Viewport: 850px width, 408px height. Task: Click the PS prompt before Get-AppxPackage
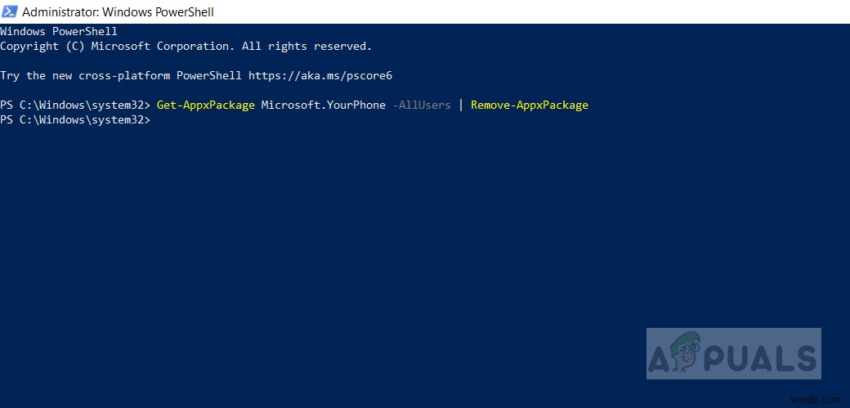[75, 105]
